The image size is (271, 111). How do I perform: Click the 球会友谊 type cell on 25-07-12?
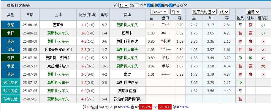pyautogui.click(x=11, y=82)
